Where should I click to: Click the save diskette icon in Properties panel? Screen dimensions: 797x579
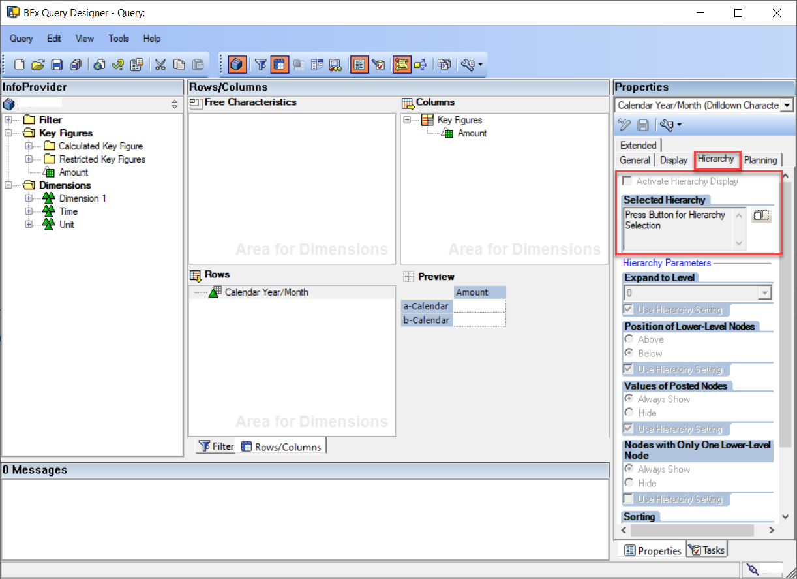[x=643, y=125]
